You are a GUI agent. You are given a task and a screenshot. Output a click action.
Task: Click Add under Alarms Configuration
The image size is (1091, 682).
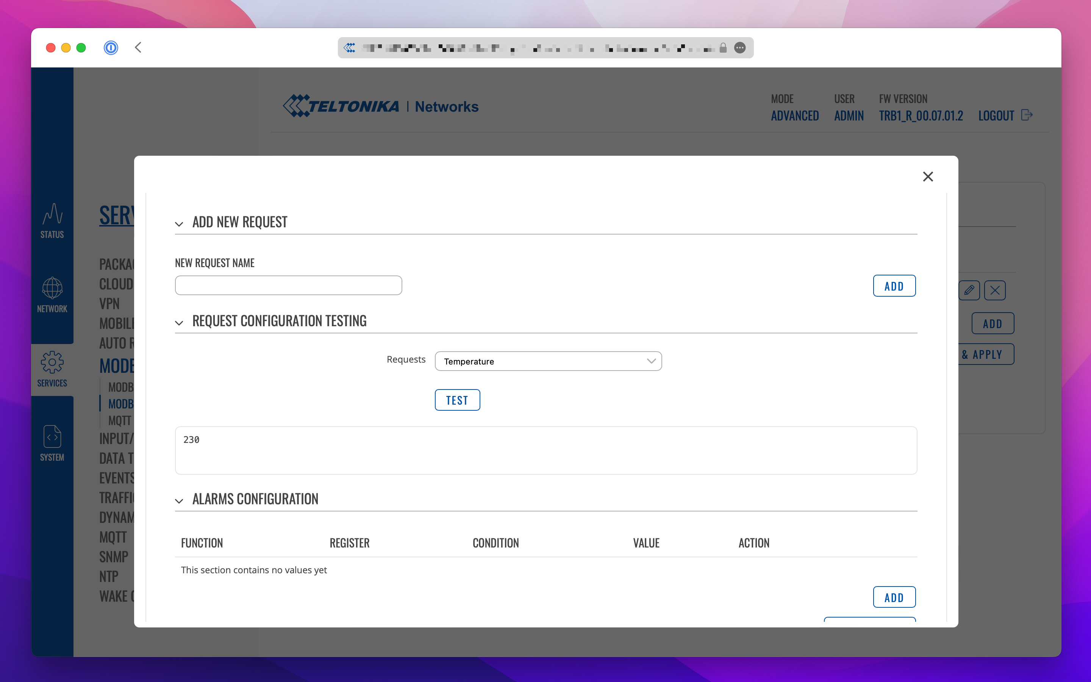894,597
